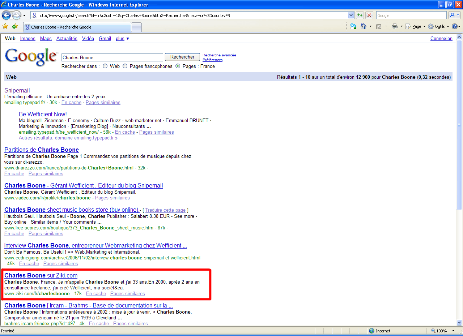Expand the Home button dropdown arrow

(x=370, y=26)
